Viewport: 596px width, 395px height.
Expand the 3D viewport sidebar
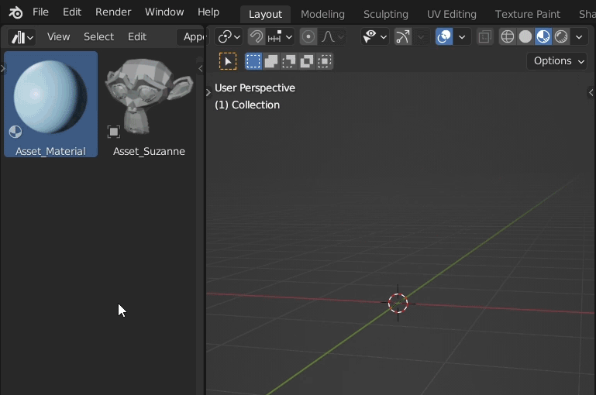point(591,92)
